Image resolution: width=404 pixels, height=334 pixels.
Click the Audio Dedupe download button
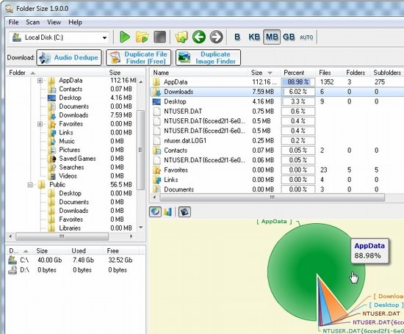69,57
